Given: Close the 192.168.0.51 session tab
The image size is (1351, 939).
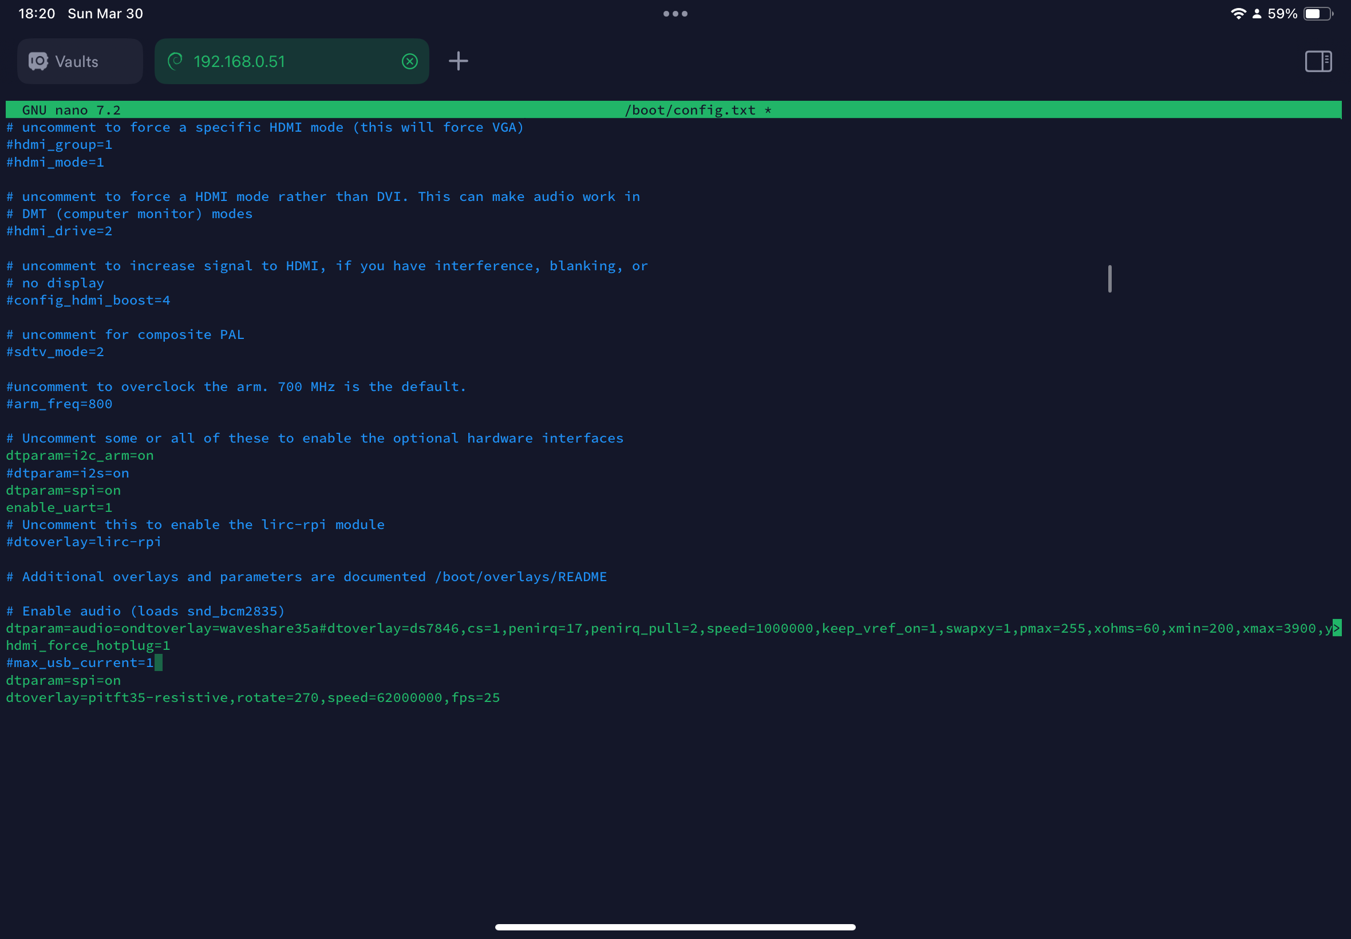Looking at the screenshot, I should click(x=410, y=61).
